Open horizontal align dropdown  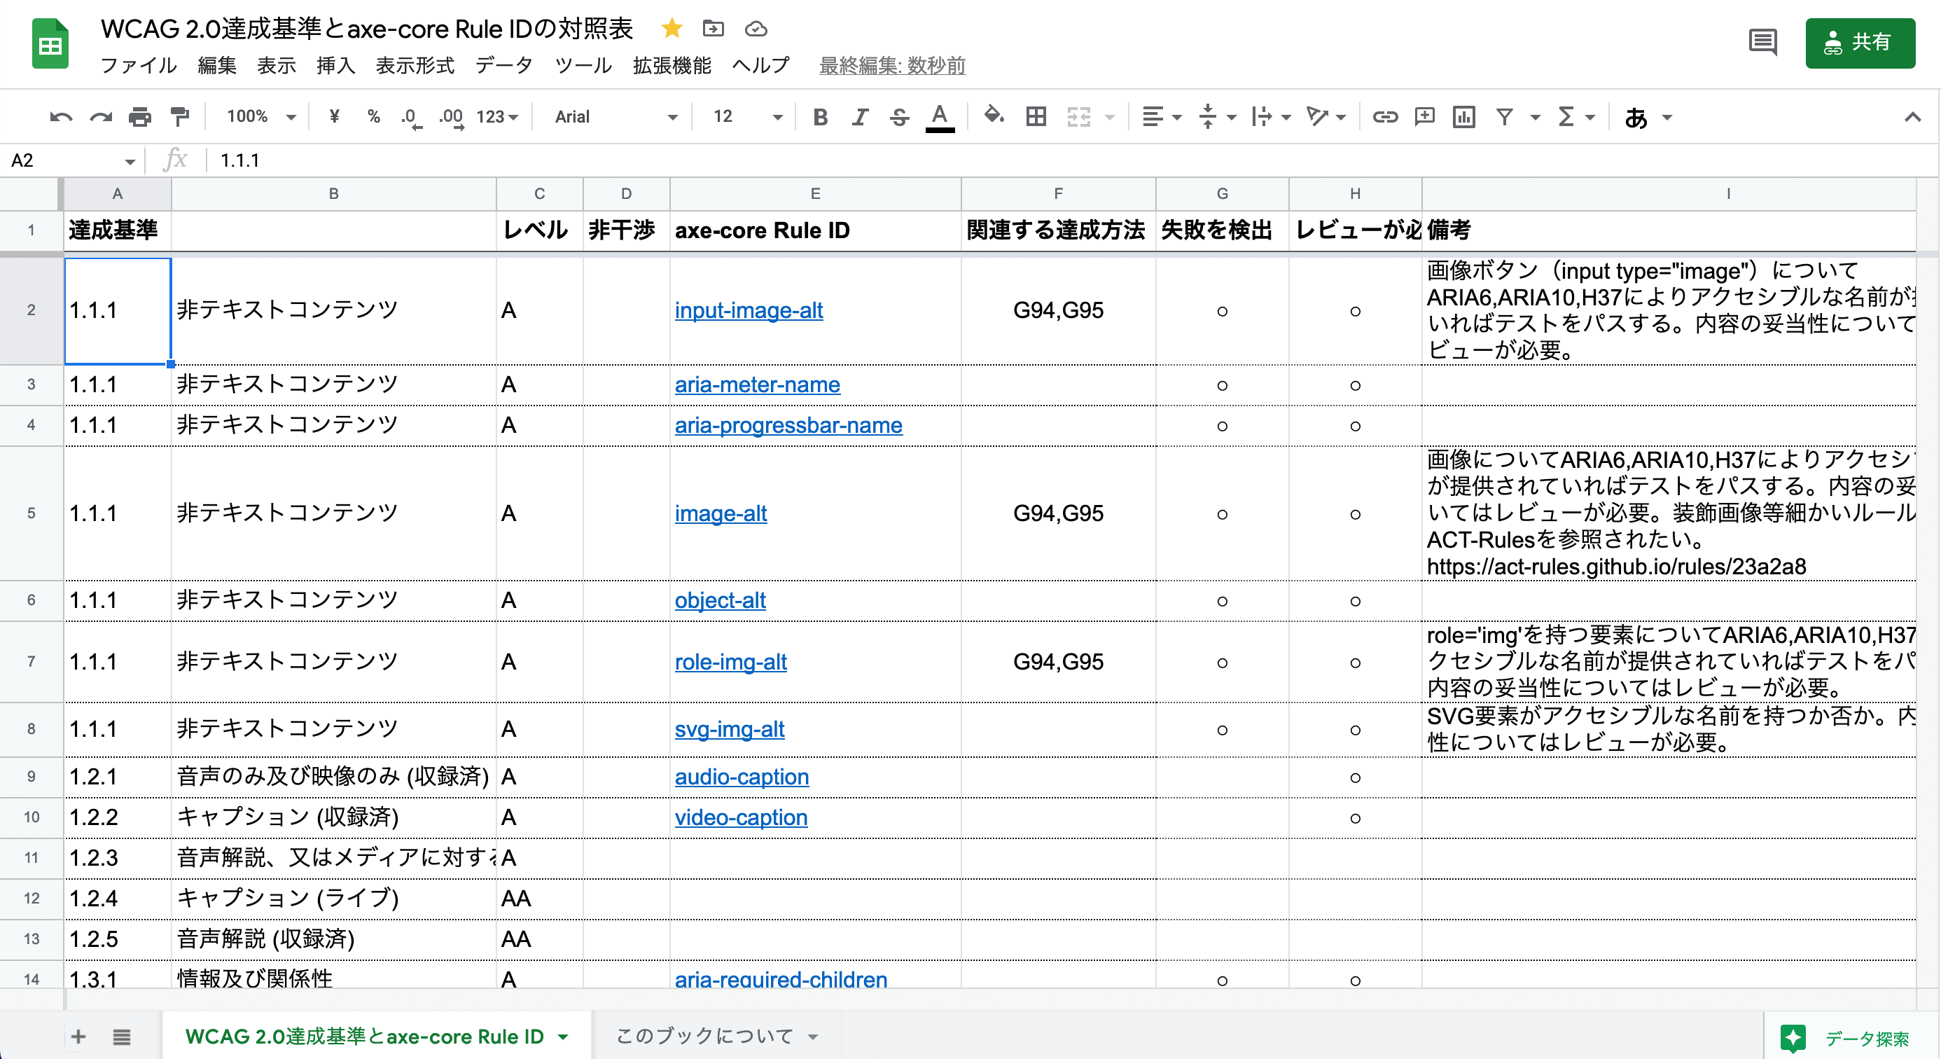click(1162, 117)
